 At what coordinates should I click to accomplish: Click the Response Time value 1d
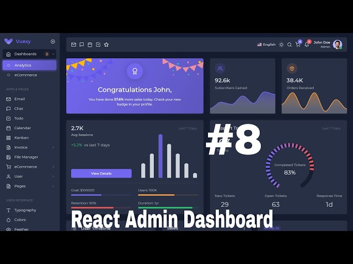329,205
